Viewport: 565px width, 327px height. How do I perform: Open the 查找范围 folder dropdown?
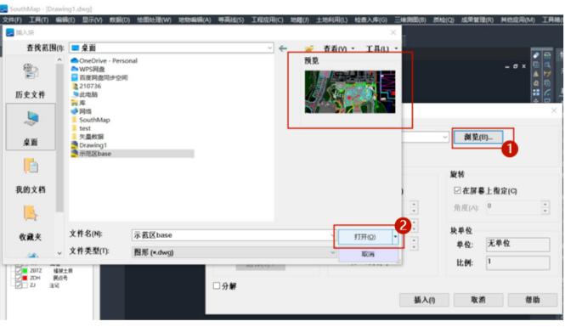click(x=269, y=48)
